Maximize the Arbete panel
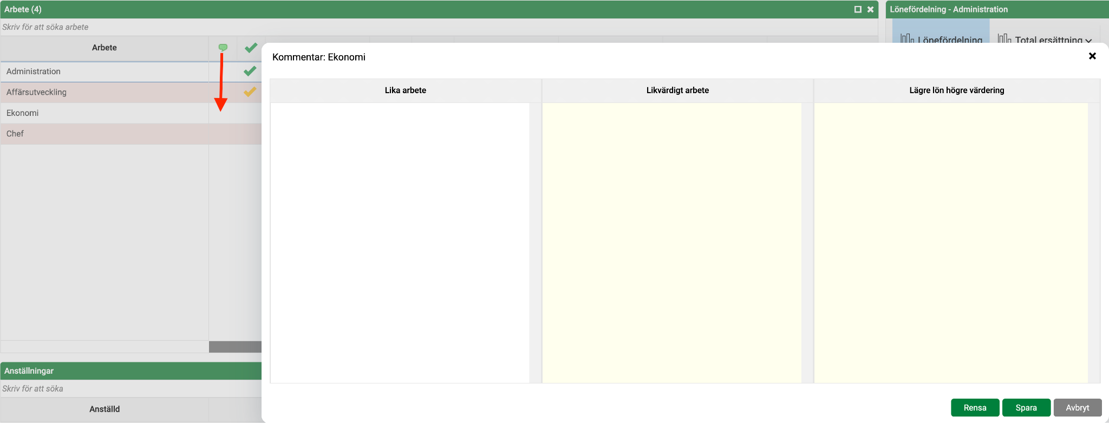 click(x=858, y=9)
